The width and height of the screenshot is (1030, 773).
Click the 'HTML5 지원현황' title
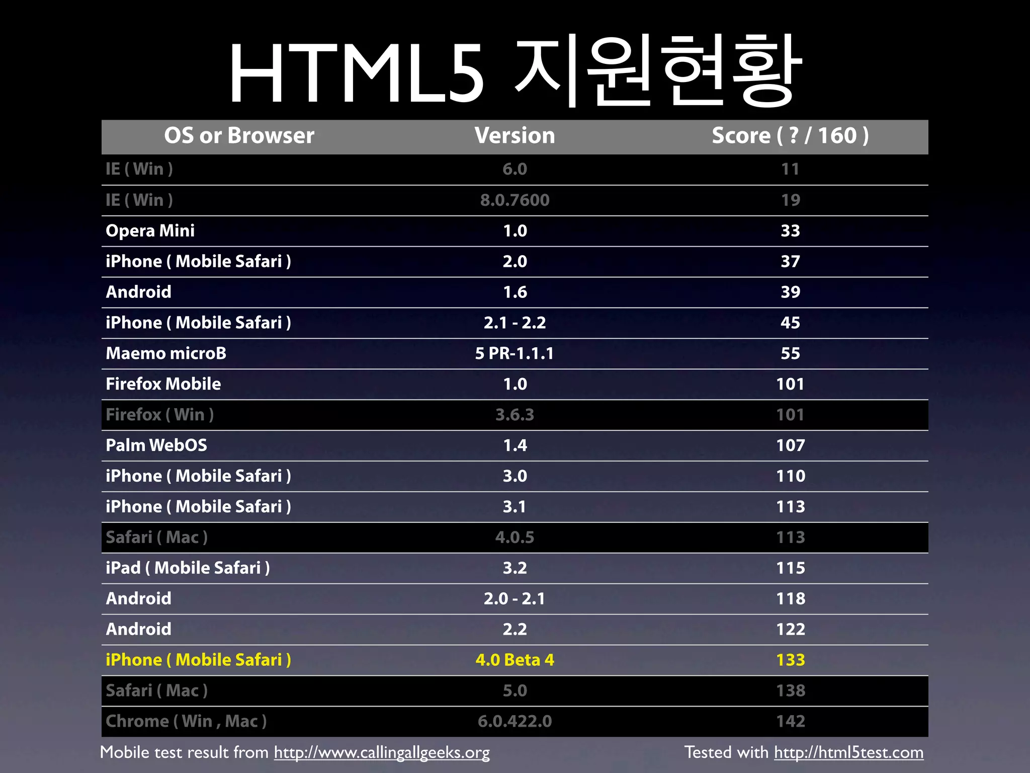click(x=515, y=69)
